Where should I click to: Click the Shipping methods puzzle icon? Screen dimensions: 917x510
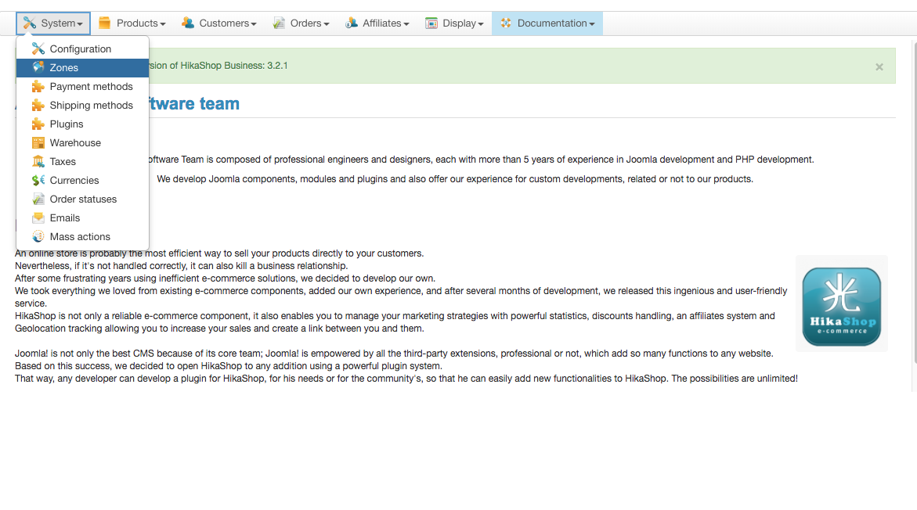(x=38, y=105)
